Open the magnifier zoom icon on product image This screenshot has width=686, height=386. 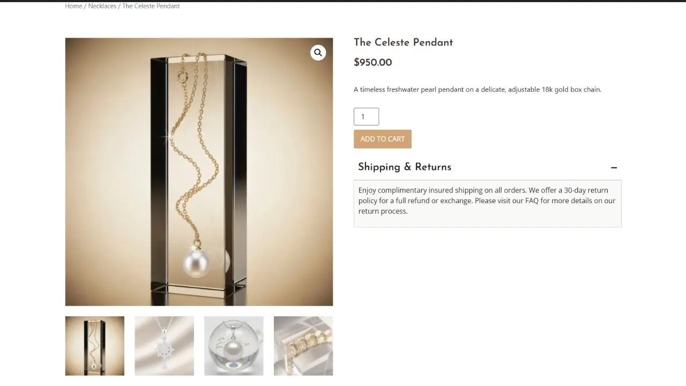[318, 53]
